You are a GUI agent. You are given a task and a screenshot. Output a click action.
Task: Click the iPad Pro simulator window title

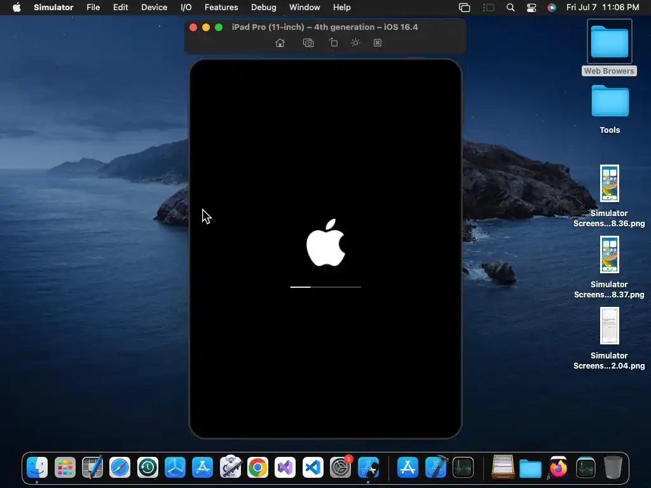(x=325, y=27)
